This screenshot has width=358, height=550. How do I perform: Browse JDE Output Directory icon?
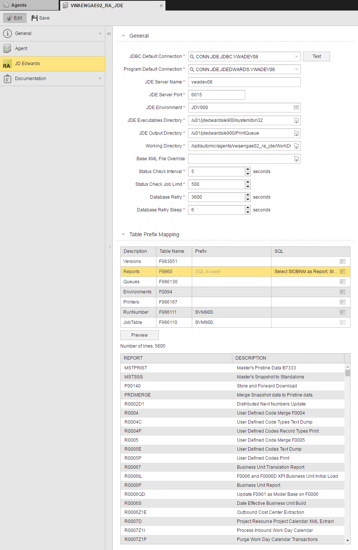pos(296,133)
